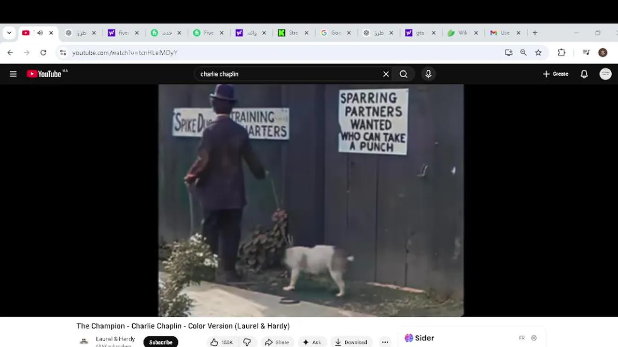Open the media controls icon in toolbar
This screenshot has width=618, height=347.
(586, 53)
